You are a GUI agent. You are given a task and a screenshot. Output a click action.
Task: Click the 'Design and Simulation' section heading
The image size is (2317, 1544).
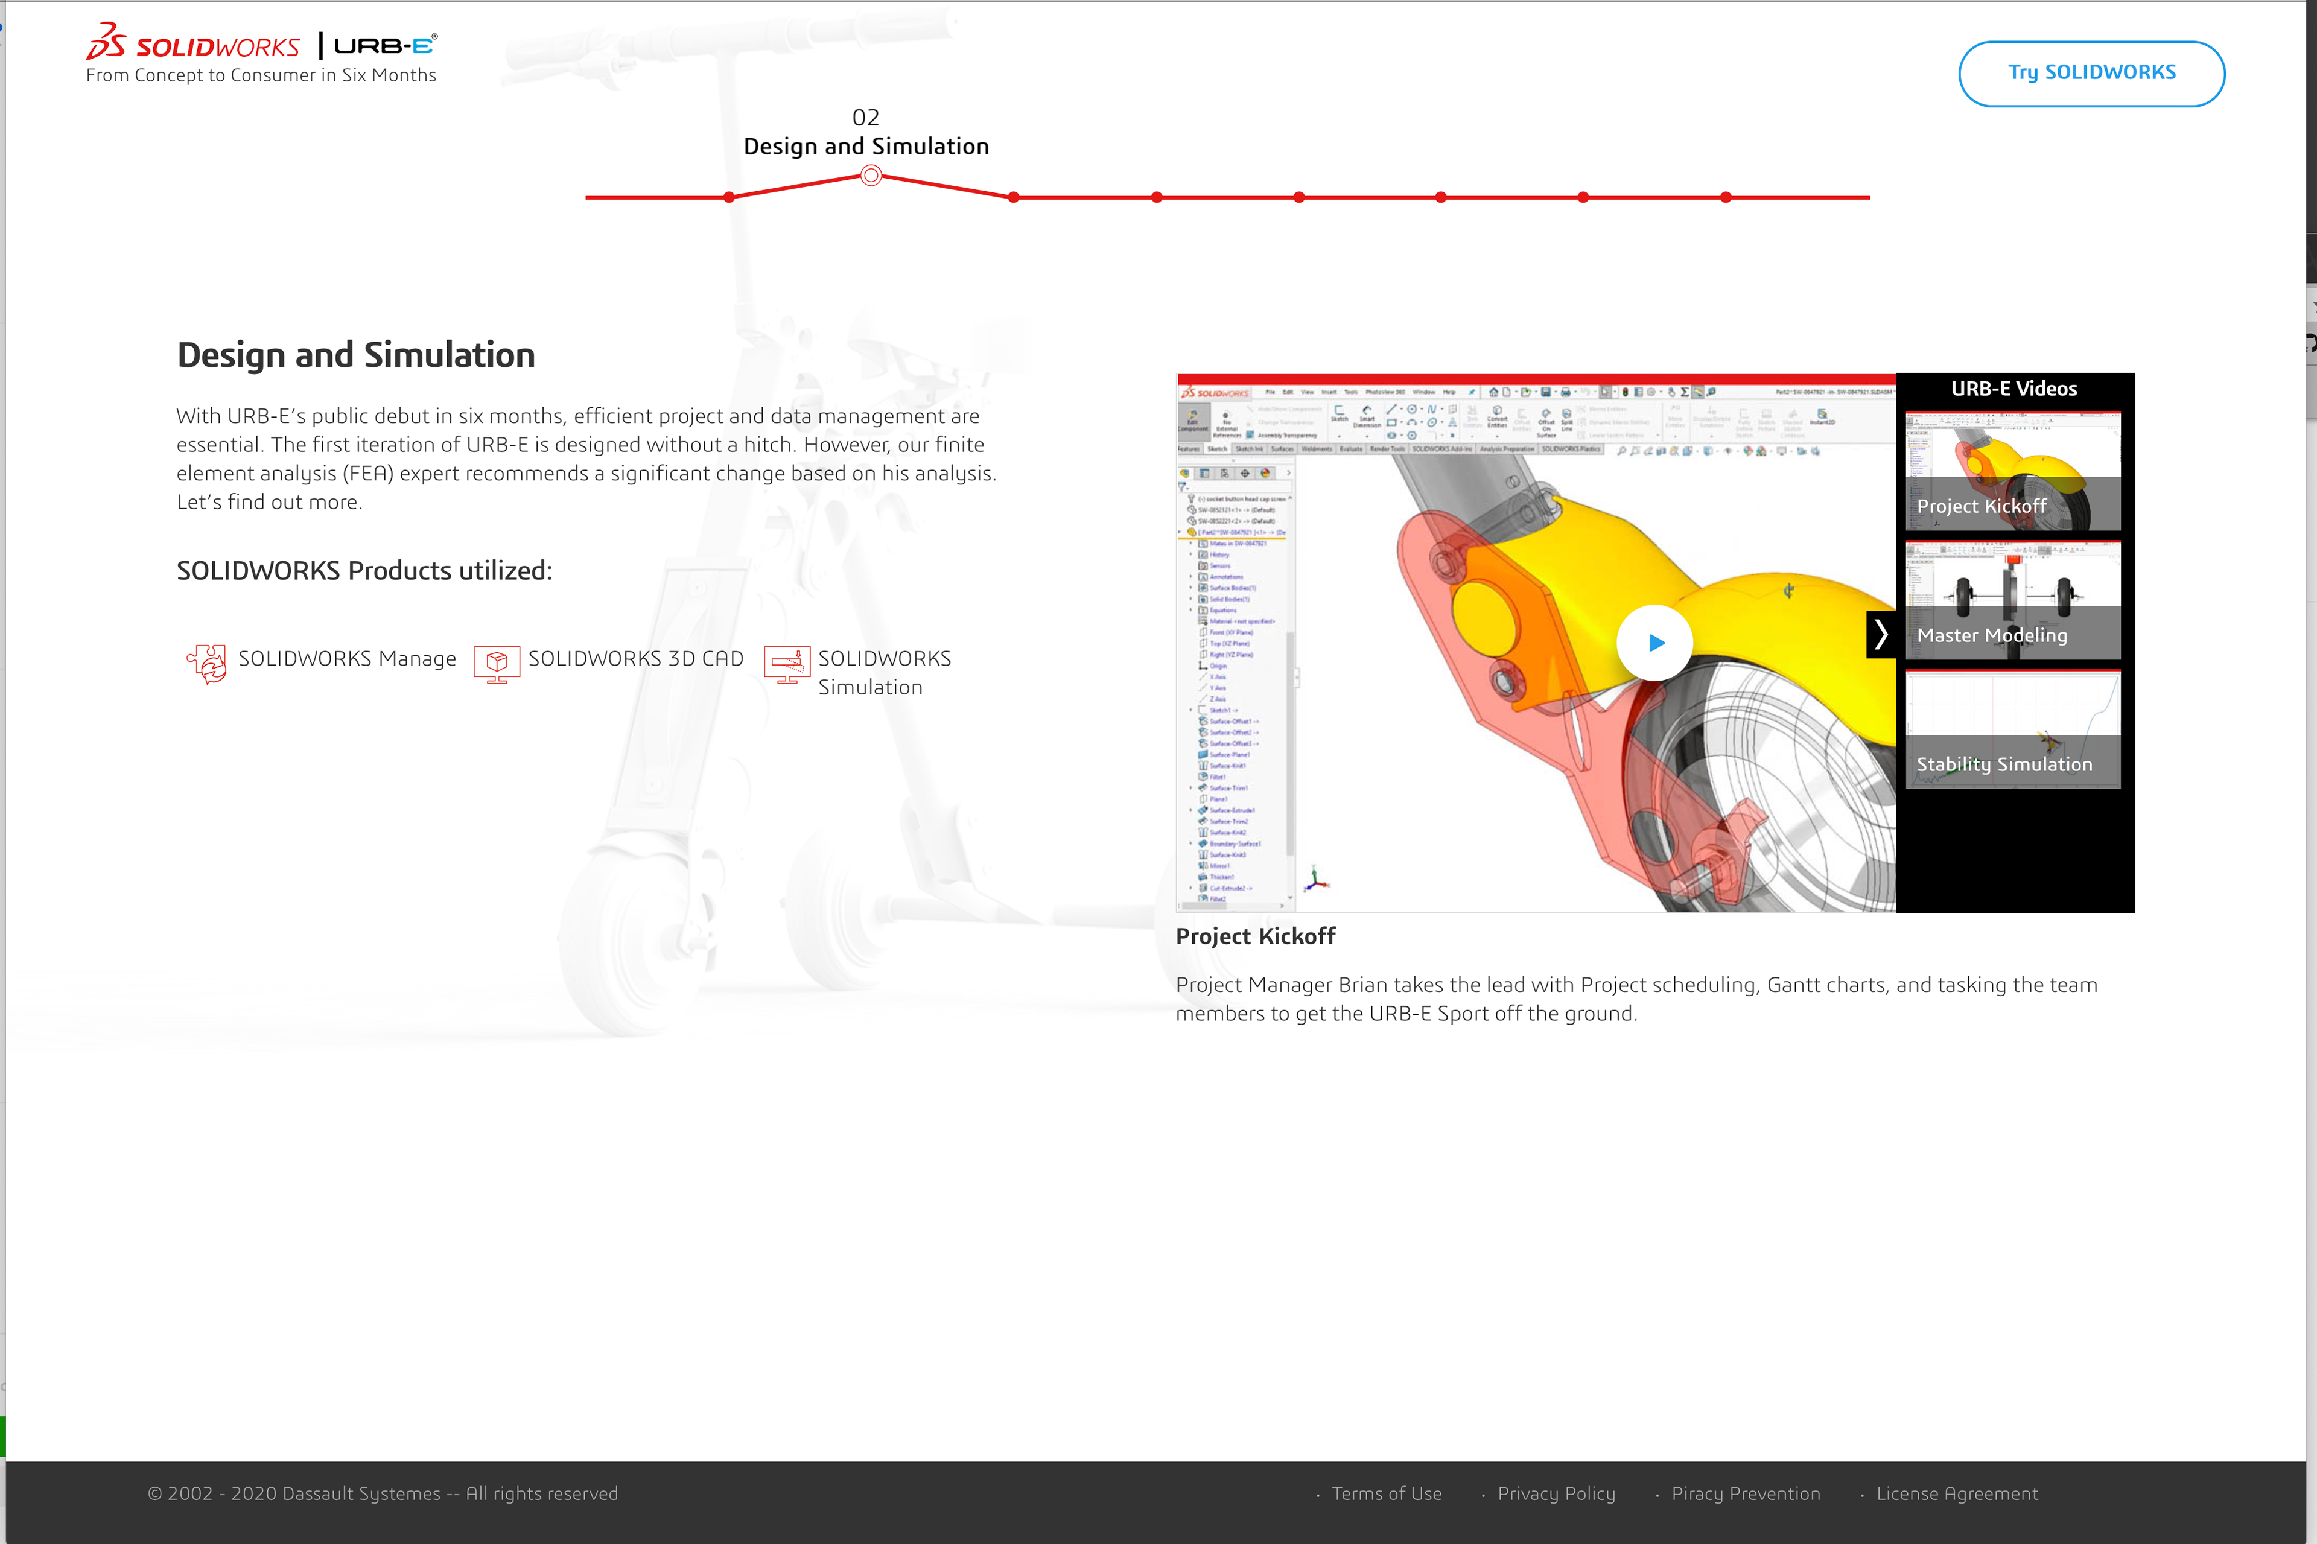[357, 355]
